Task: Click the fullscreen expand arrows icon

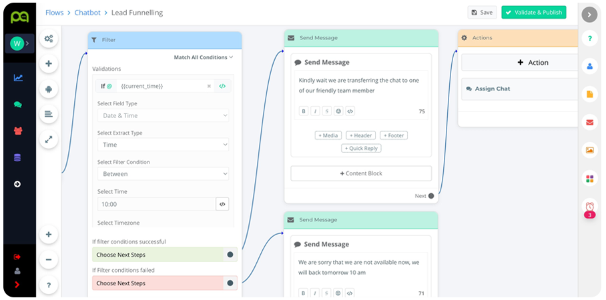Action: [x=49, y=139]
